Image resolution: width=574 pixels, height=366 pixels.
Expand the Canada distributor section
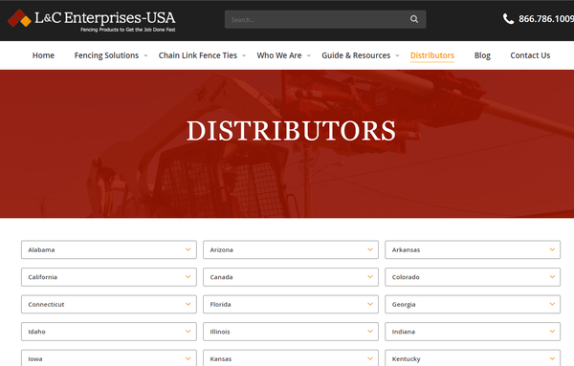[x=291, y=277]
